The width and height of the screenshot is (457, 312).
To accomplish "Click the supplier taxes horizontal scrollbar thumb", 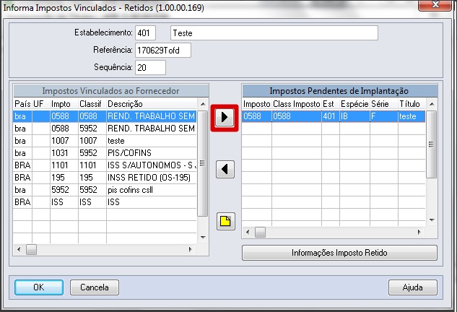I will (31, 250).
